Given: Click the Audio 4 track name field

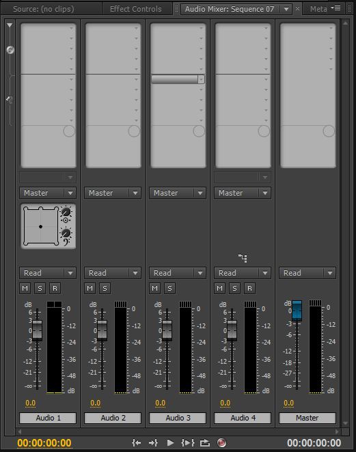Looking at the screenshot, I should point(243,418).
